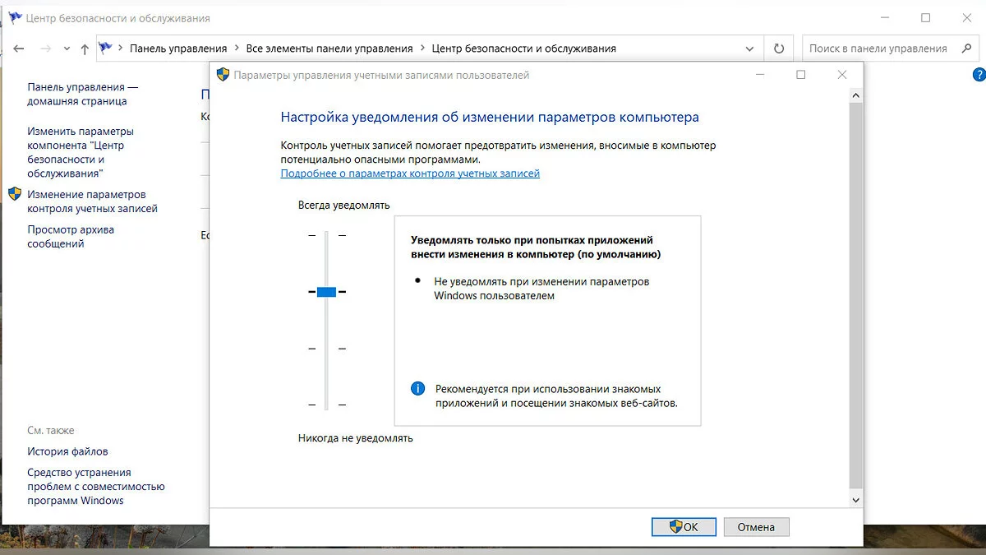Click the refresh button in address bar
Image resolution: width=986 pixels, height=555 pixels.
tap(779, 49)
